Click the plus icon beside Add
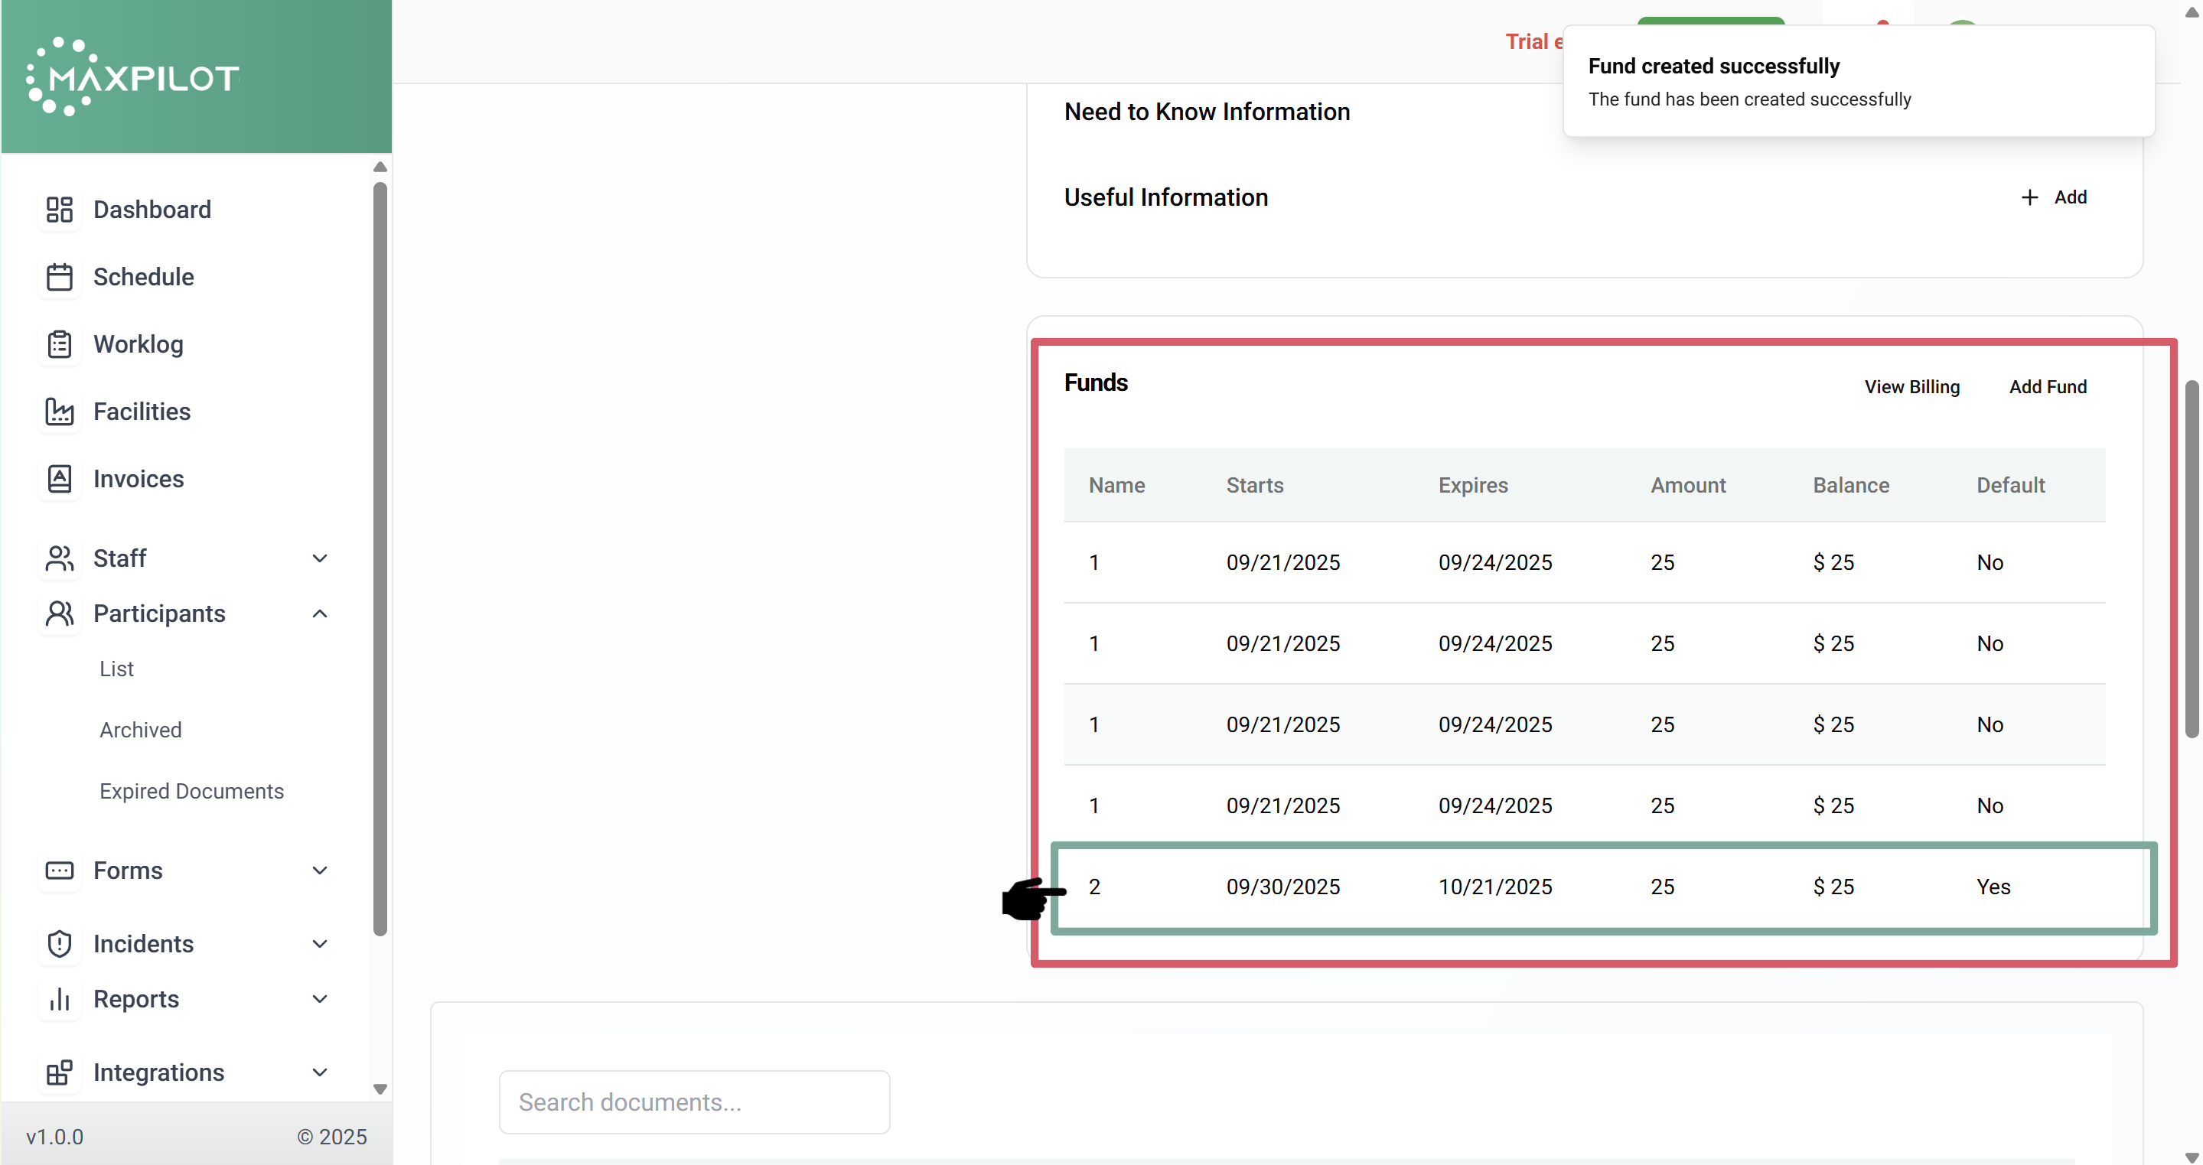2203x1165 pixels. [2029, 197]
